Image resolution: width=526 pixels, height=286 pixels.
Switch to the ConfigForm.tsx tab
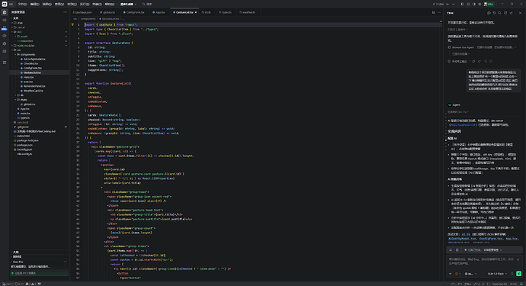click(x=134, y=12)
